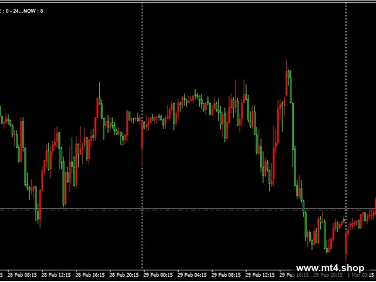
Task: Select the red dashed horizontal price level line
Action: pyautogui.click(x=188, y=210)
